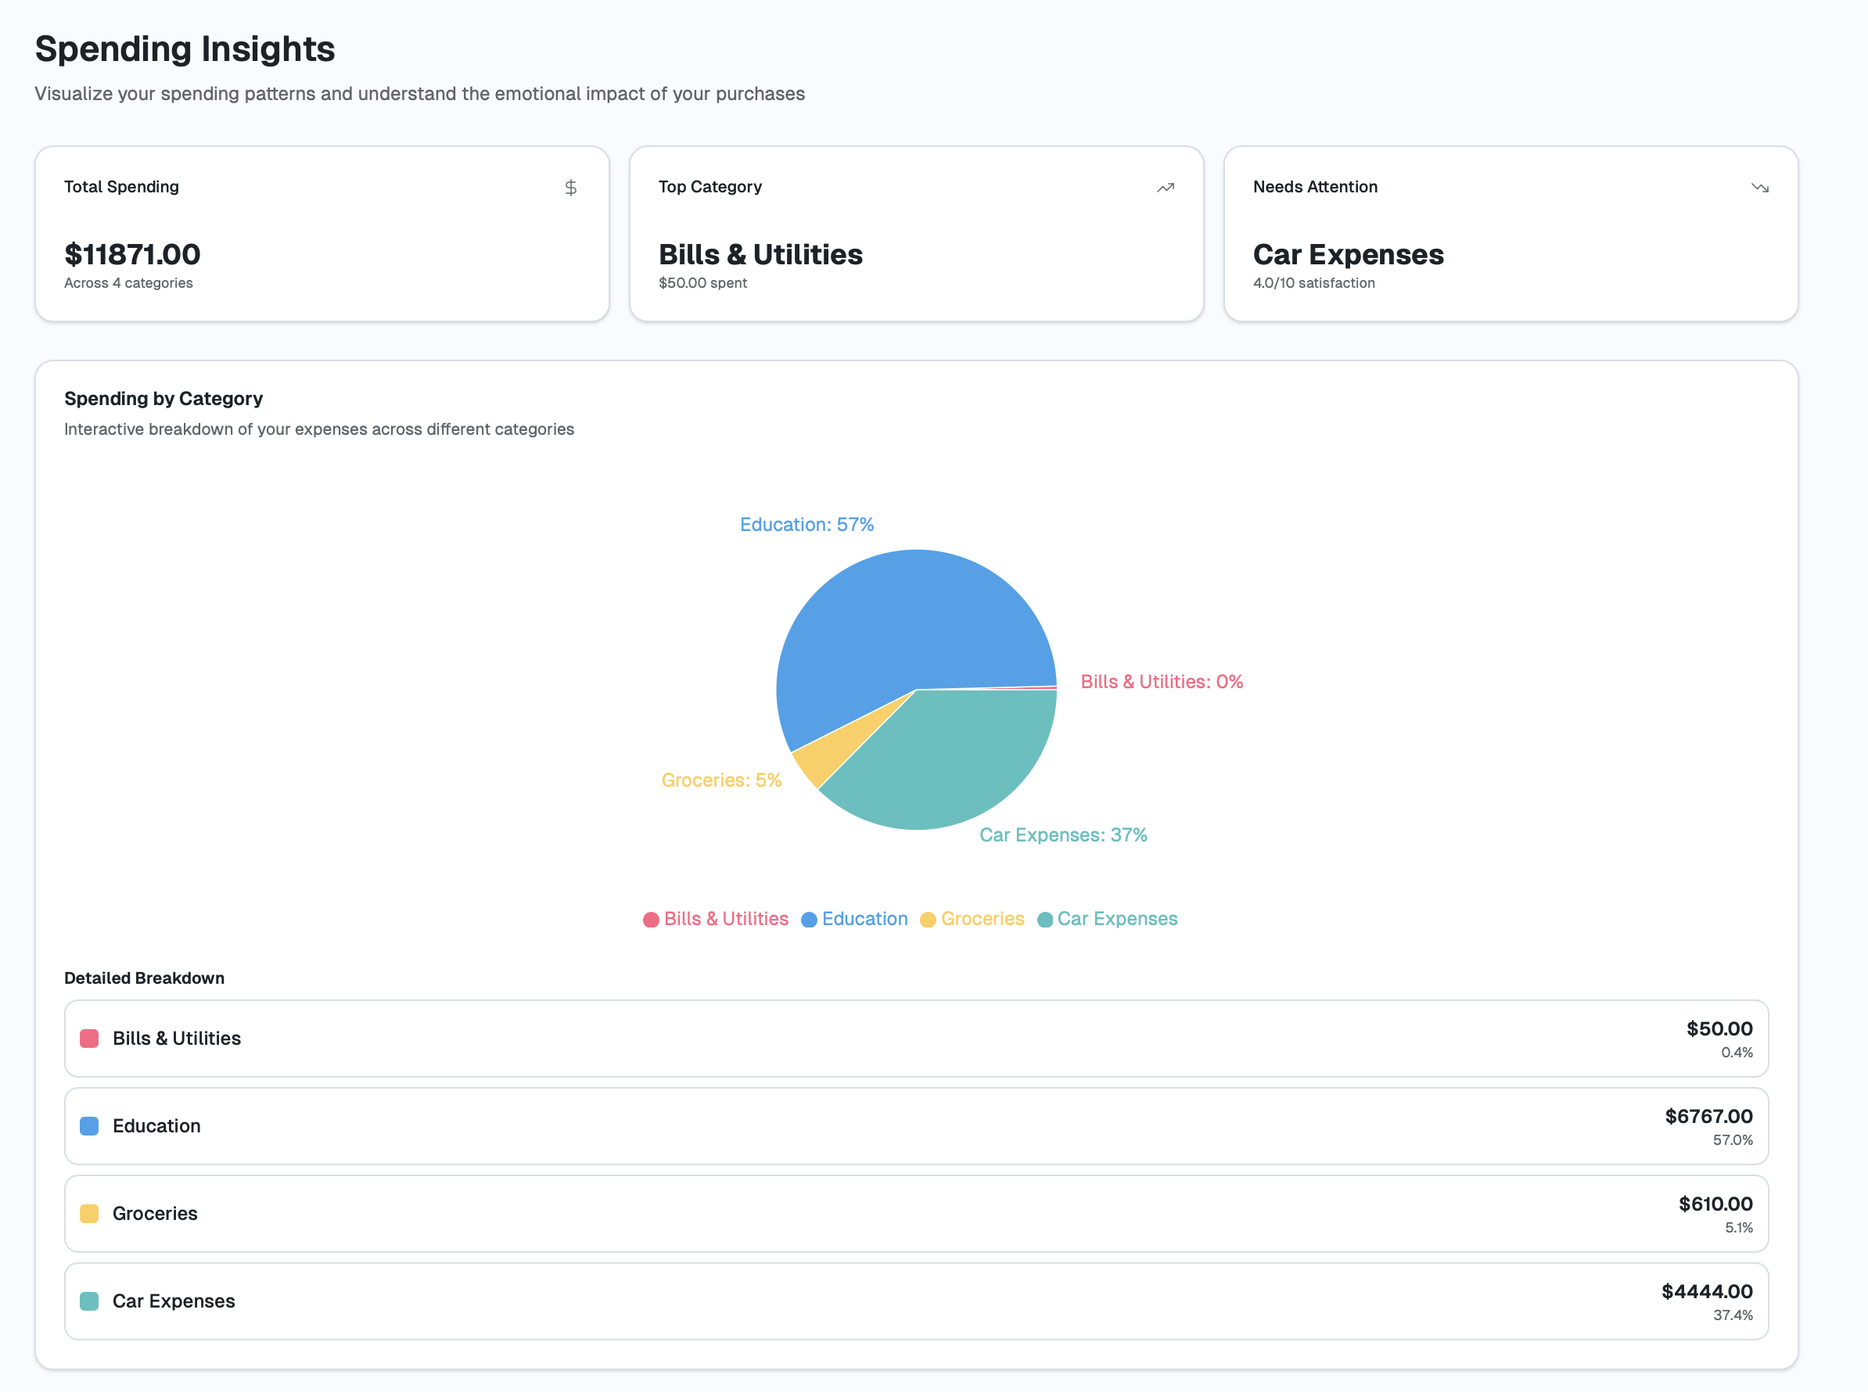Click the pink swatch beside Bills & Utilities row
The width and height of the screenshot is (1868, 1392).
[89, 1038]
